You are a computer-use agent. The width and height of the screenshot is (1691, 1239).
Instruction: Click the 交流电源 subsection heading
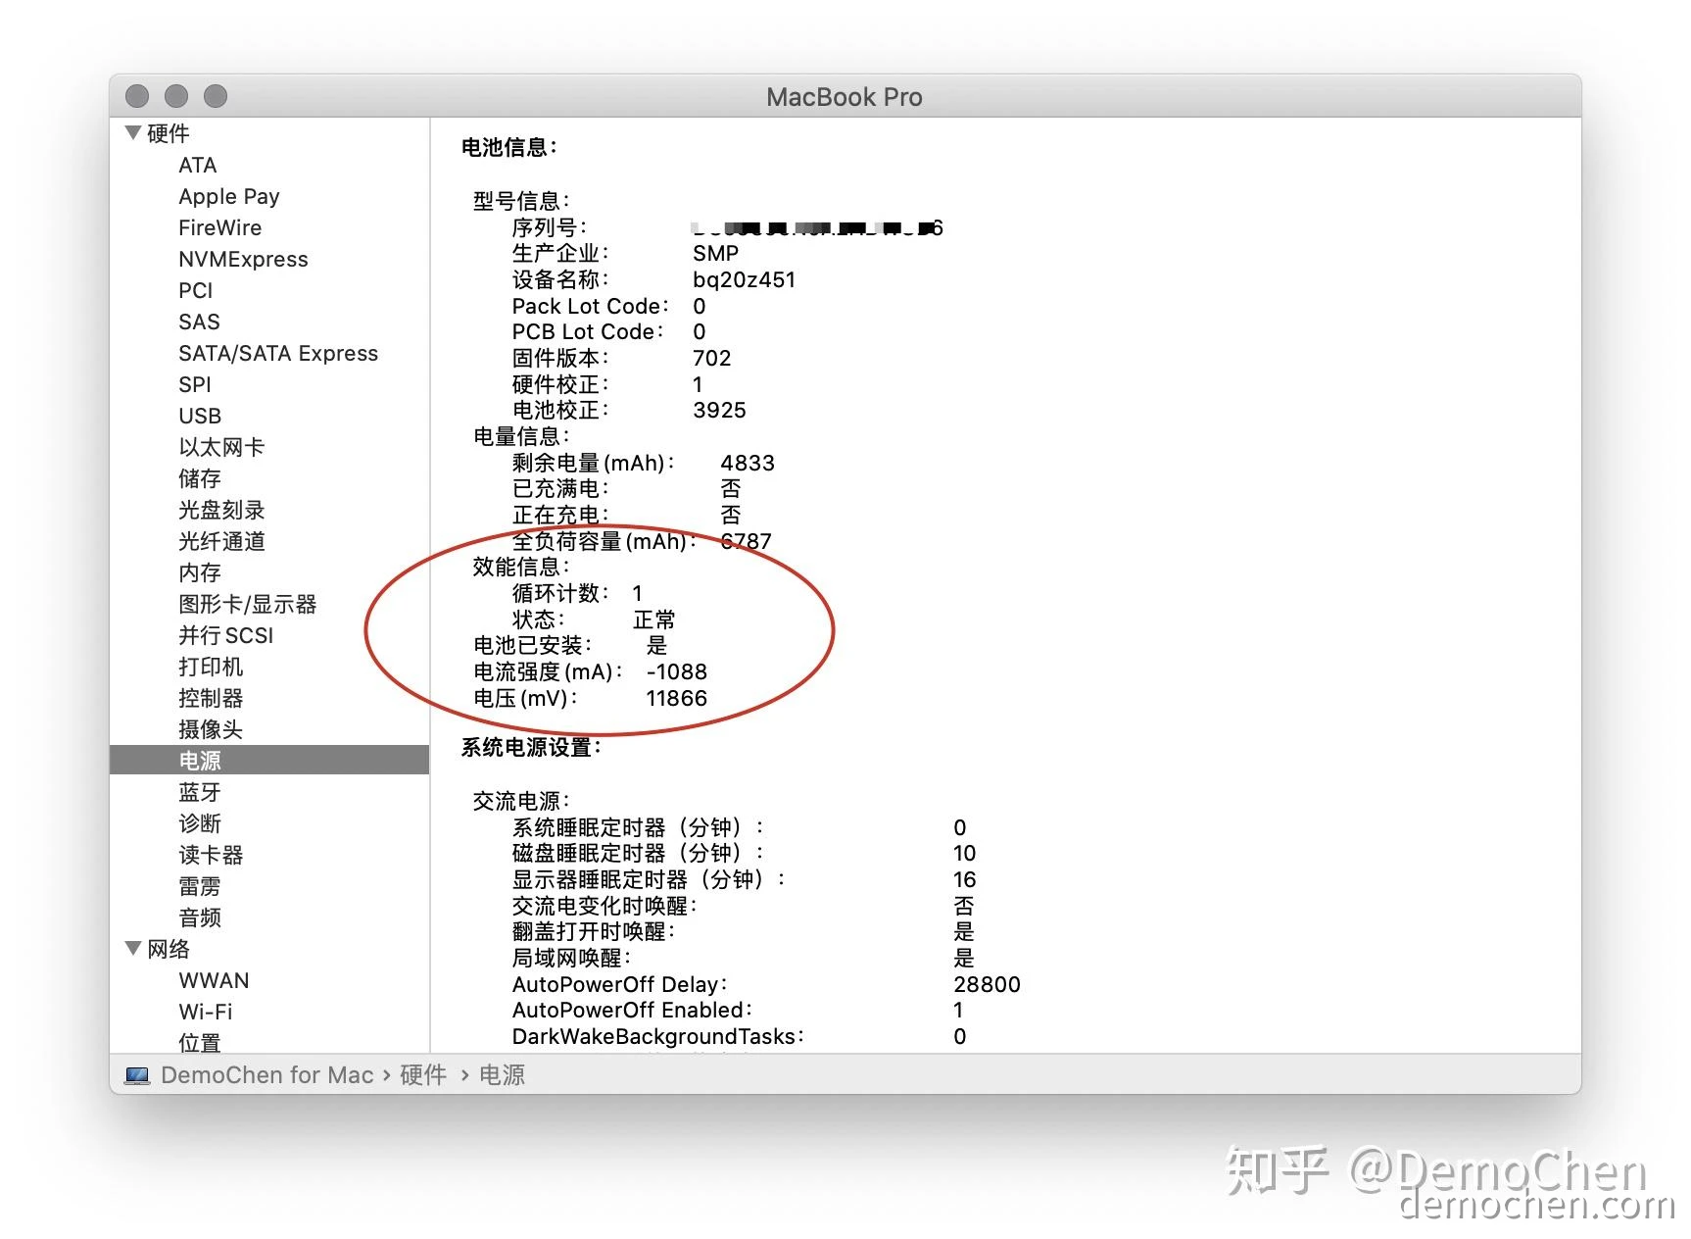(x=521, y=801)
